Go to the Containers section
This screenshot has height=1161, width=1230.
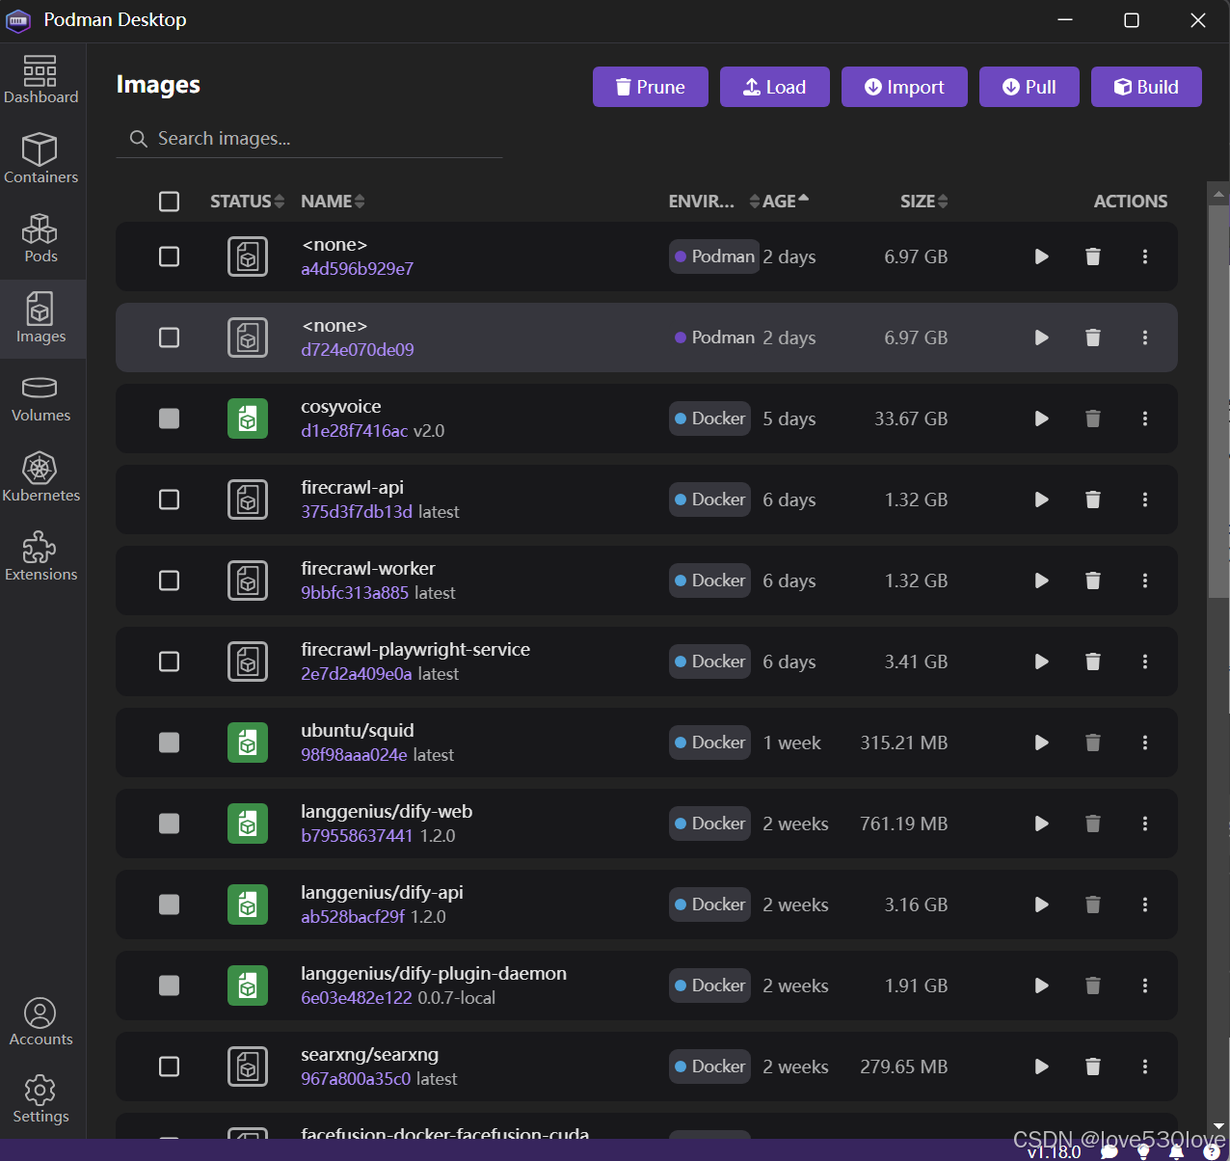pos(41,159)
